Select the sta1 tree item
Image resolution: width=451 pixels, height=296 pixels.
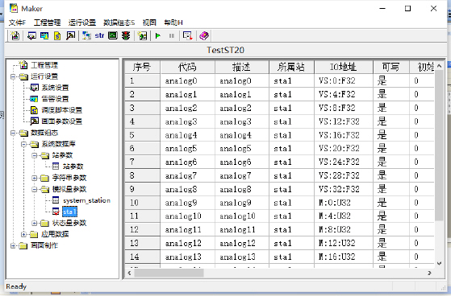69,212
